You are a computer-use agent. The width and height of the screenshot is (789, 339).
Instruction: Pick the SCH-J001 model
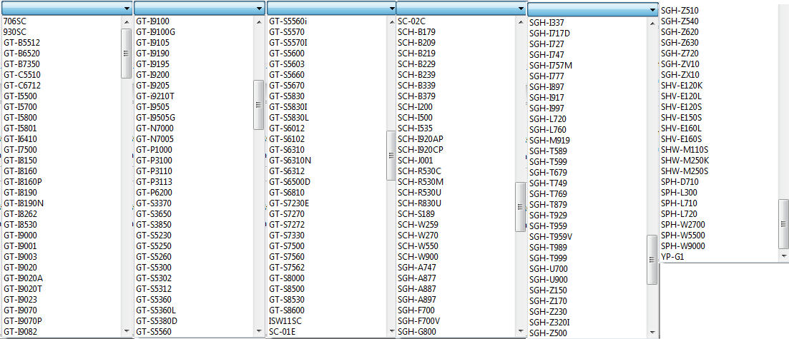tap(415, 160)
